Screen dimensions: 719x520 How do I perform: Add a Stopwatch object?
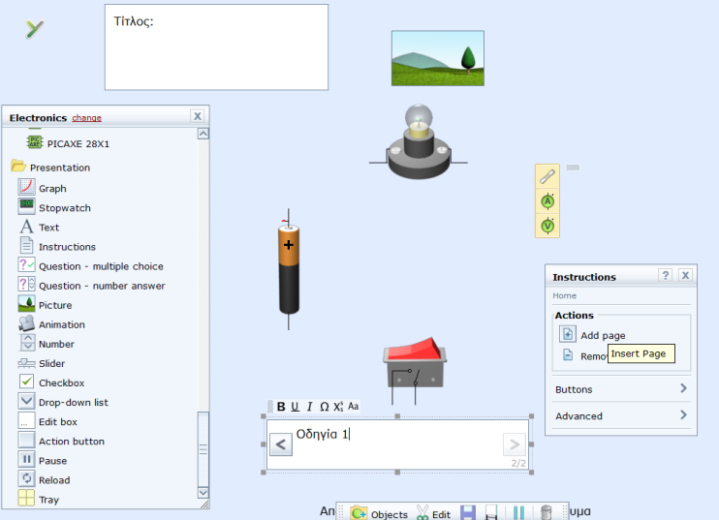pos(54,207)
